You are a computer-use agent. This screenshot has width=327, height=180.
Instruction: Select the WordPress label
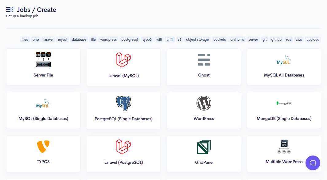pos(204,118)
